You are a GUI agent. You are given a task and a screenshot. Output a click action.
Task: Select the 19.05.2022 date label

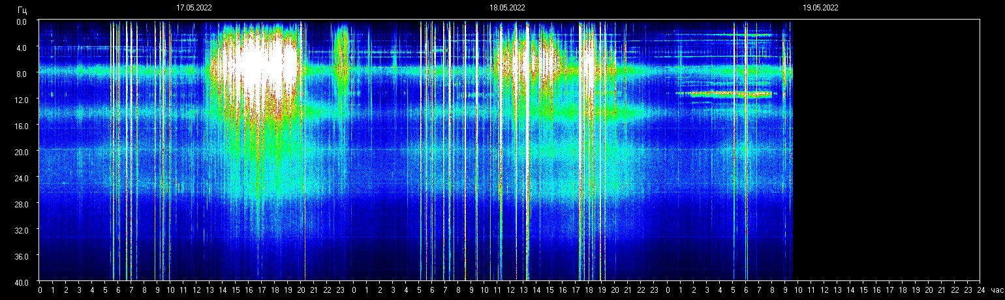[x=820, y=8]
